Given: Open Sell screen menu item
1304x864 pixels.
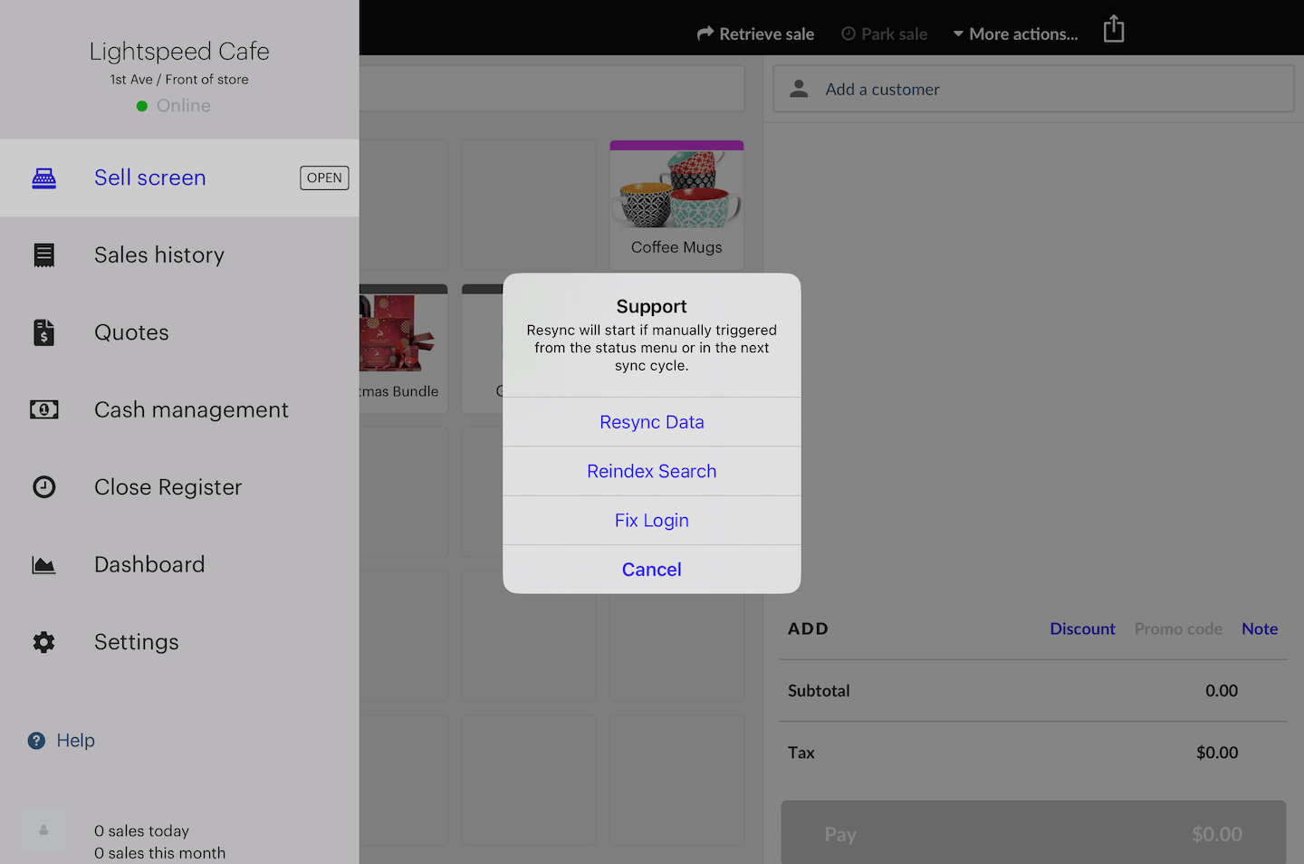Looking at the screenshot, I should coord(179,178).
